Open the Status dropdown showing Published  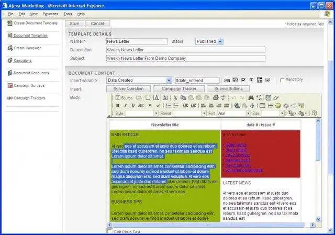pyautogui.click(x=209, y=41)
